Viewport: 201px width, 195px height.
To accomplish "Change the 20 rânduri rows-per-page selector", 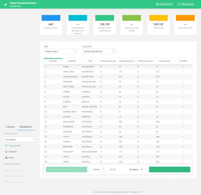I will point(135,169).
